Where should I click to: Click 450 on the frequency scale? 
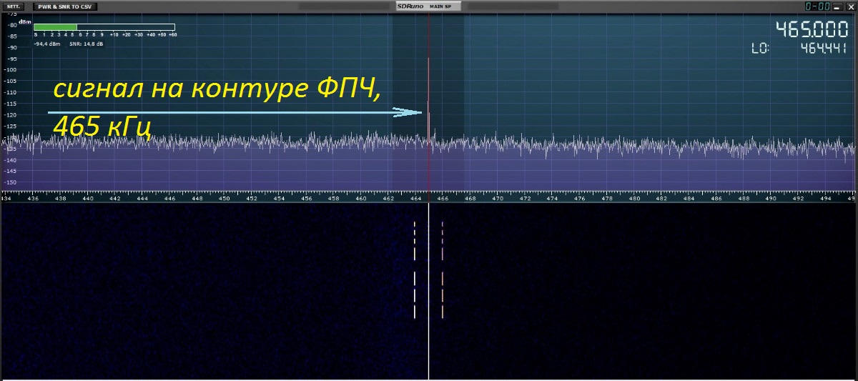pos(224,199)
